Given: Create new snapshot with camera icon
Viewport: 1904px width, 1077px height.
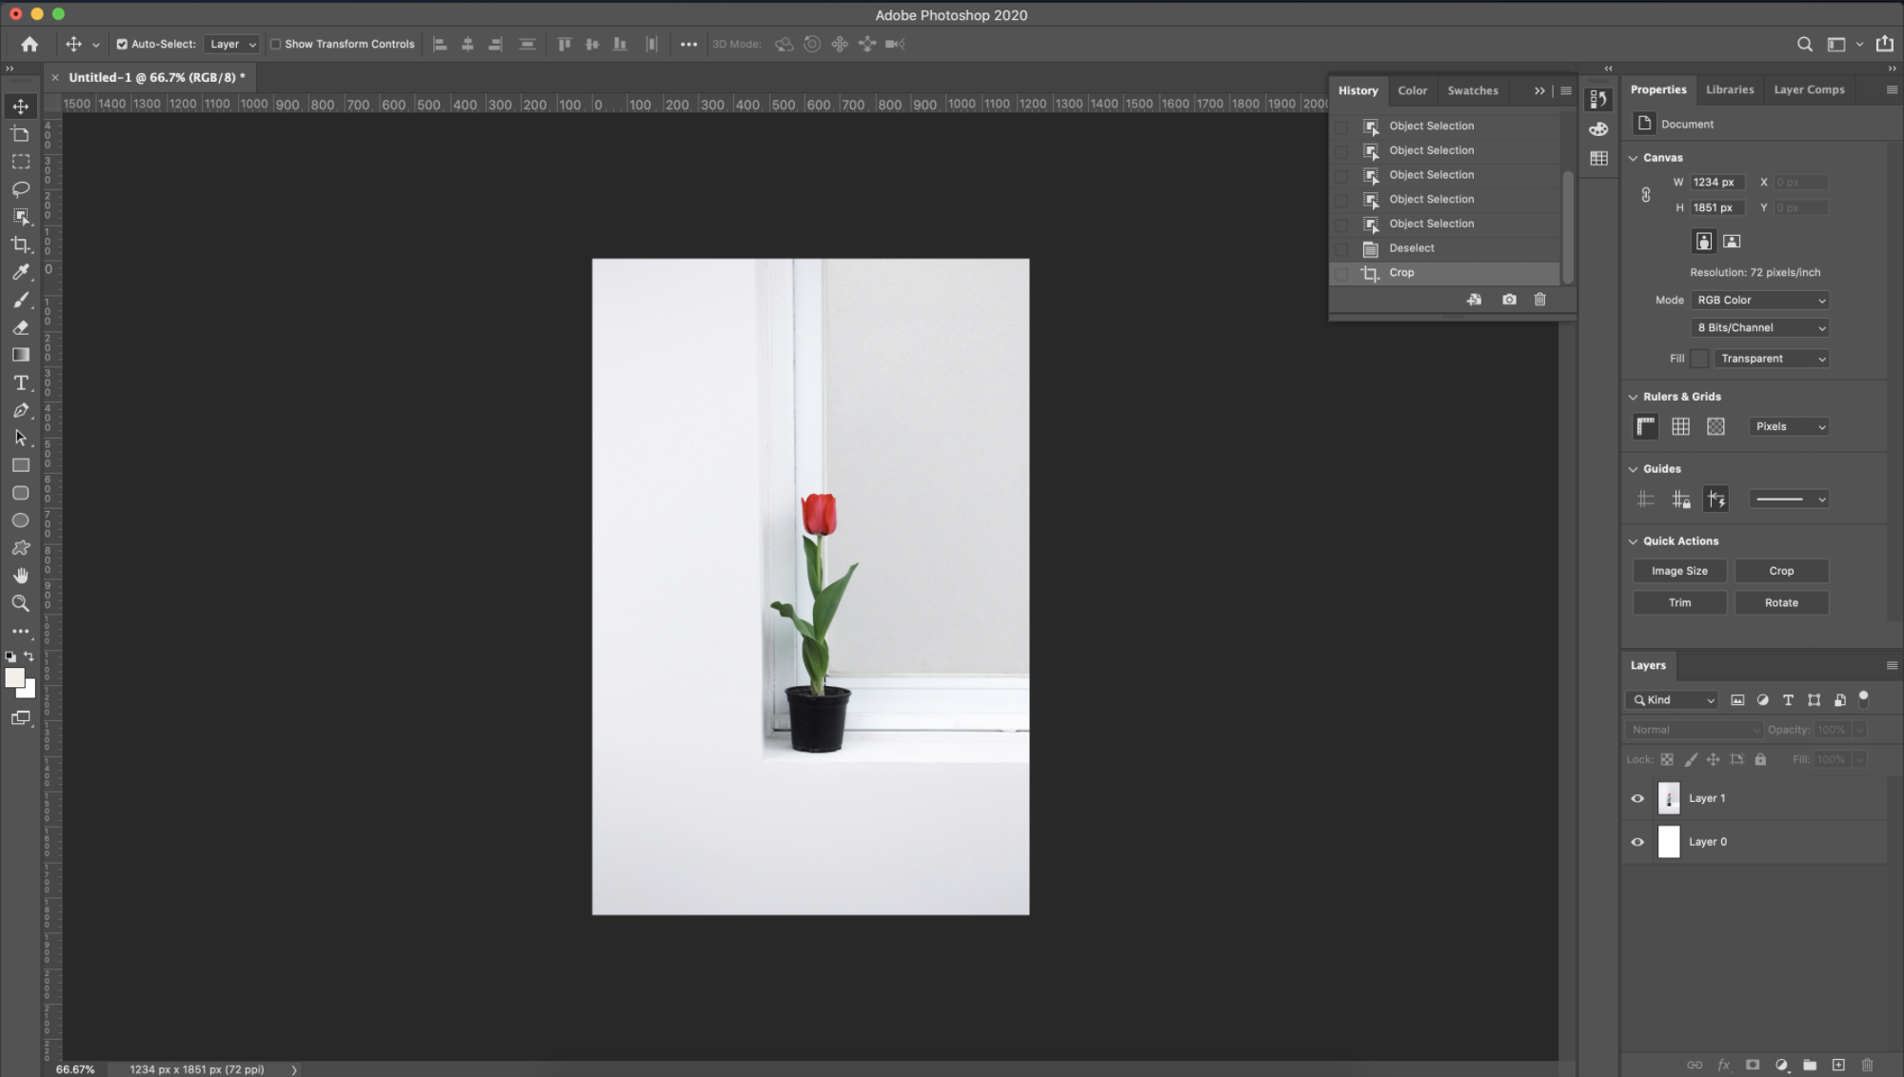Looking at the screenshot, I should pyautogui.click(x=1509, y=300).
